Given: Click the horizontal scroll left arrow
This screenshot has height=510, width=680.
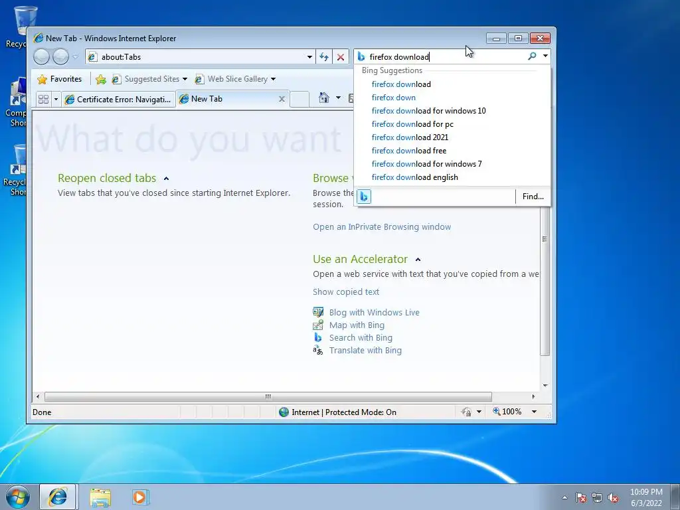Looking at the screenshot, I should point(38,396).
